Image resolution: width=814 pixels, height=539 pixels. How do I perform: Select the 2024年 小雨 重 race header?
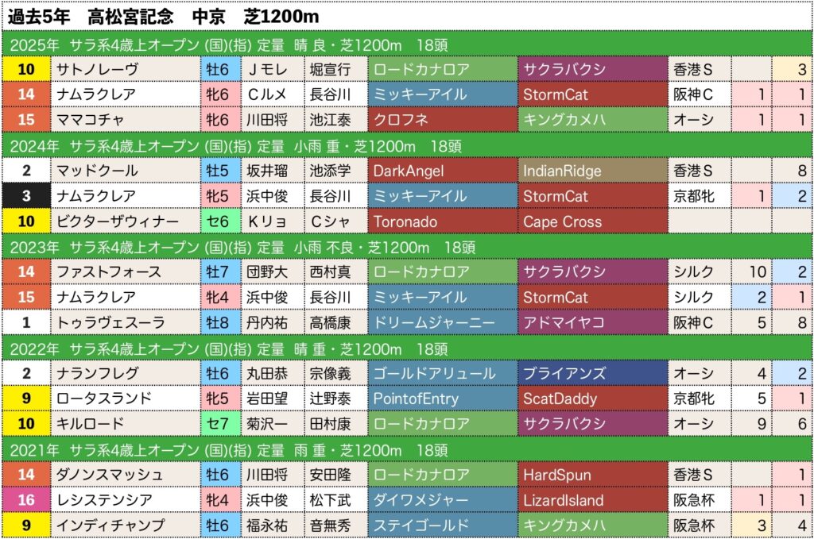pos(406,146)
